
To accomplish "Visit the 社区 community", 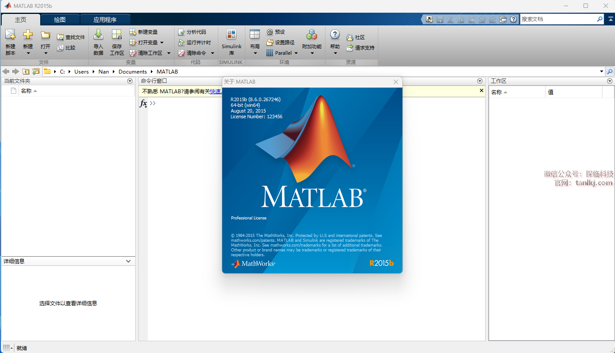I will tap(355, 37).
